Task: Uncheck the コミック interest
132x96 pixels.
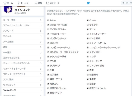Action: pos(48,43)
